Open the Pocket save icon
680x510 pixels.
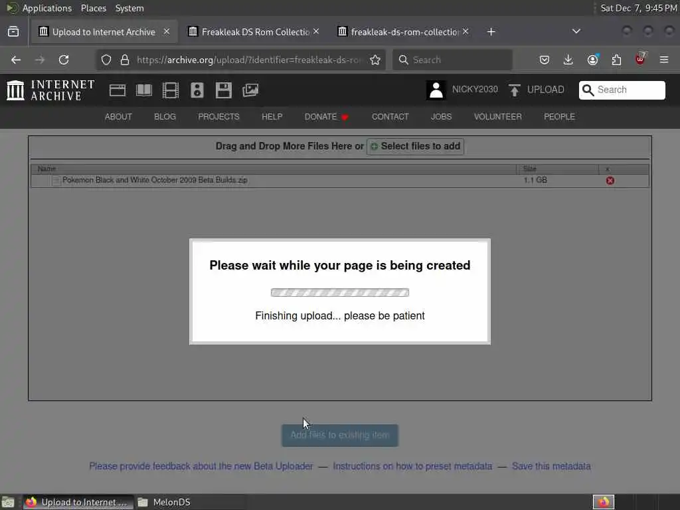[x=545, y=60]
